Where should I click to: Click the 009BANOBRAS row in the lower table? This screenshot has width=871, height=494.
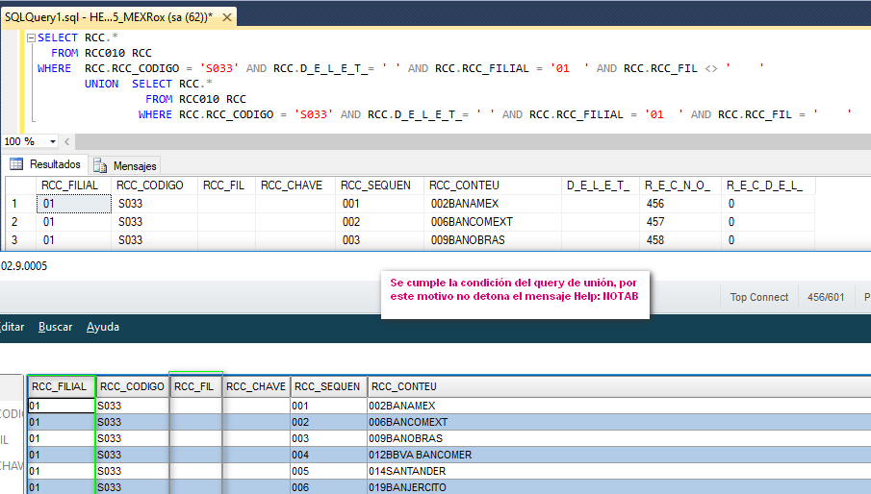tap(448, 438)
